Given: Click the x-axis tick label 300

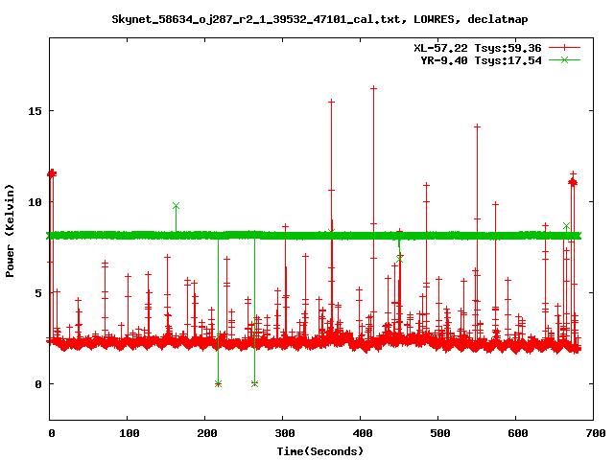Looking at the screenshot, I should (284, 433).
